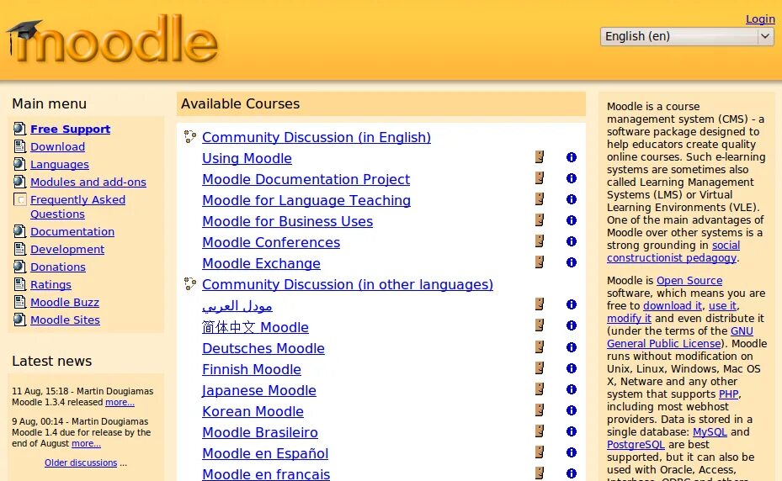Click the door icon for Korean Moodle
This screenshot has width=782, height=481.
540,410
